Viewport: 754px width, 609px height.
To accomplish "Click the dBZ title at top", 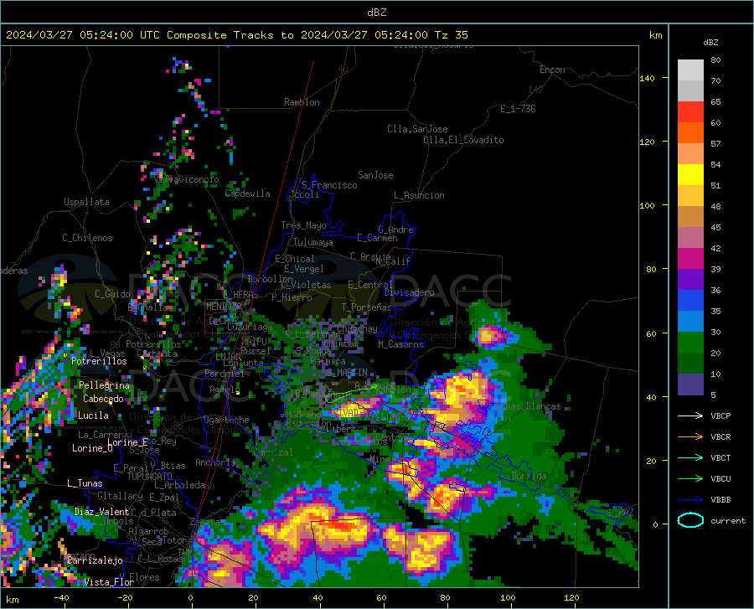I will 376,13.
